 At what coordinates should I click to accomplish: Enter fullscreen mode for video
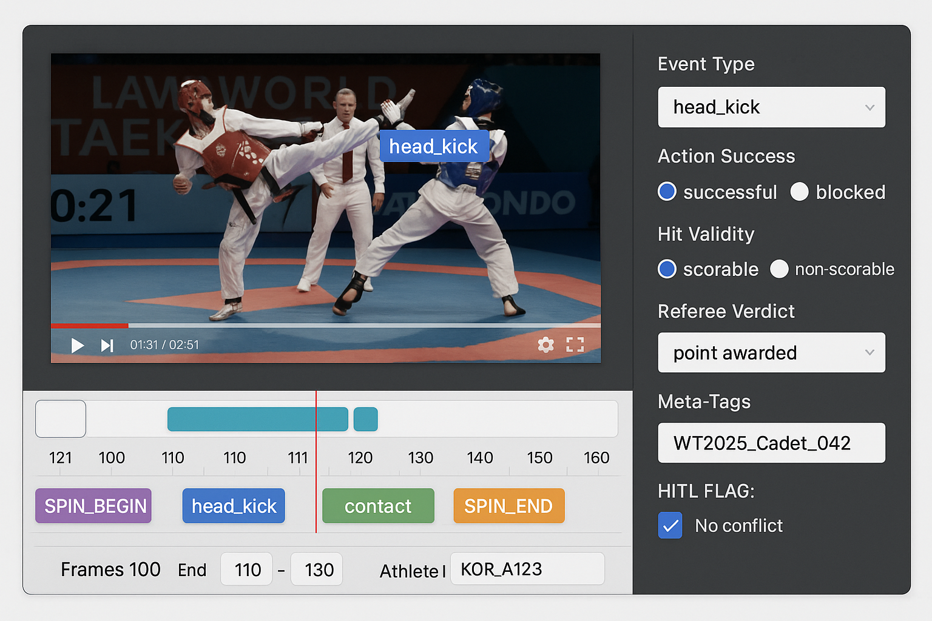(x=575, y=344)
